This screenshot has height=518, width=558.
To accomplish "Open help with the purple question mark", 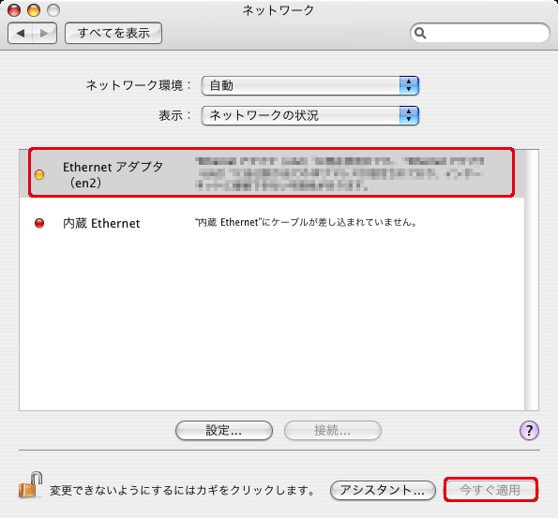I will (x=529, y=431).
